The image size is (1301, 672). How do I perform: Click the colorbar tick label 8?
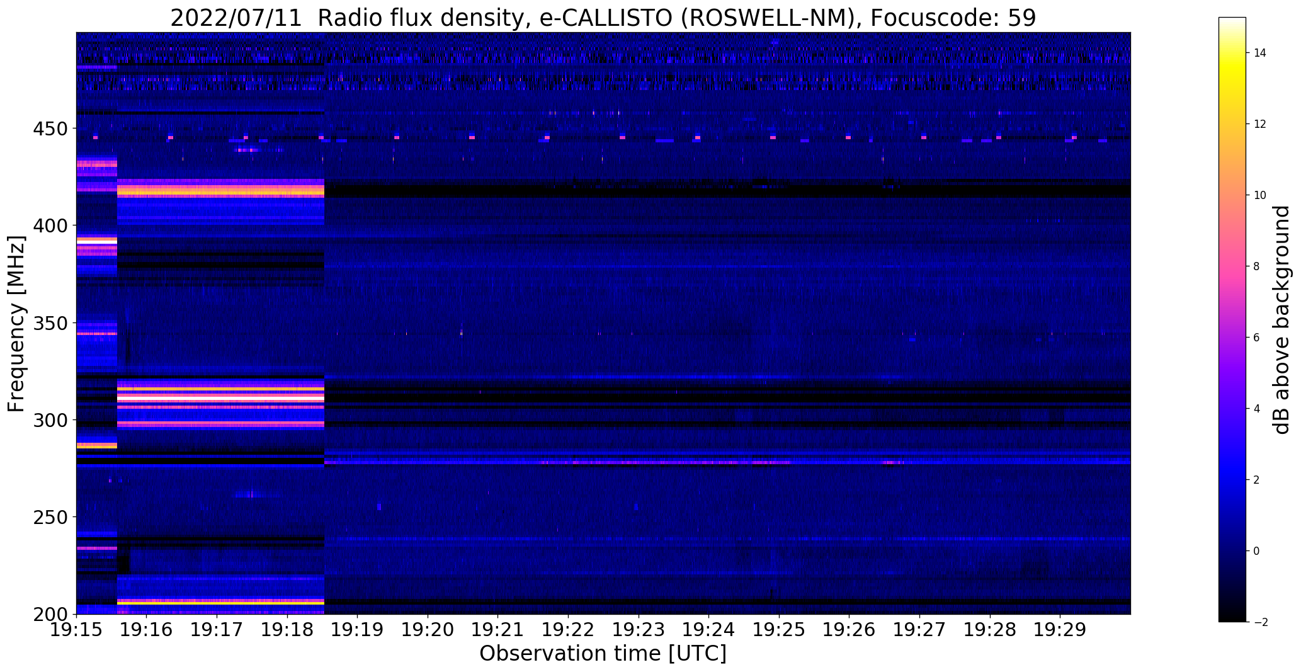click(x=1257, y=266)
